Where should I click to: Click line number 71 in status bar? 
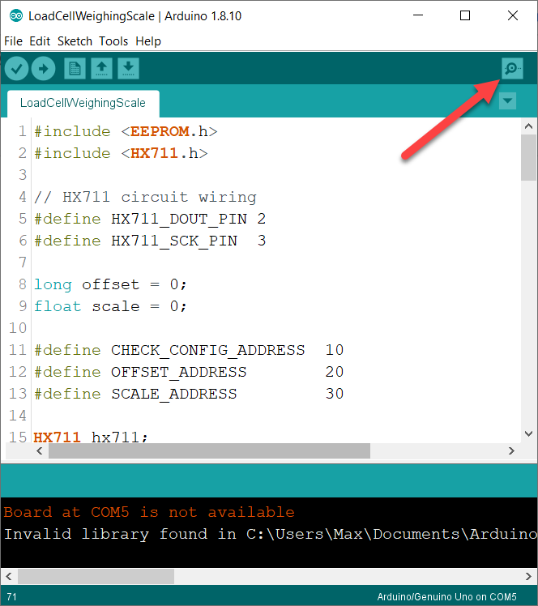coord(11,597)
